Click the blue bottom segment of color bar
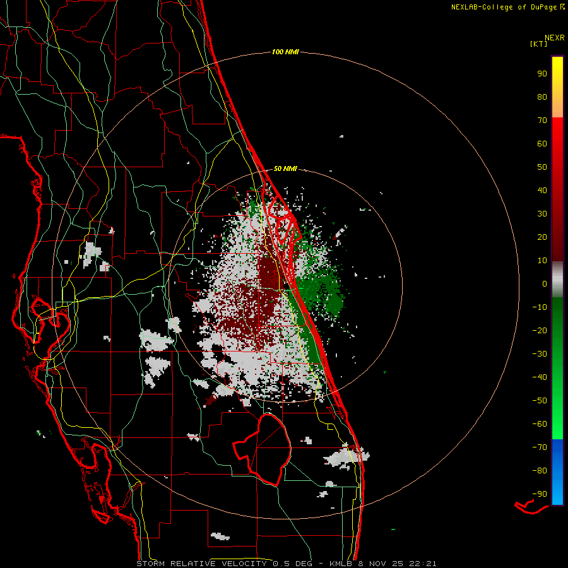568x568 pixels. [x=557, y=472]
